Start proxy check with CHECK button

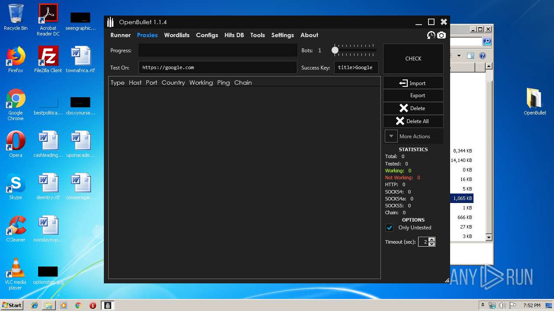[x=413, y=59]
